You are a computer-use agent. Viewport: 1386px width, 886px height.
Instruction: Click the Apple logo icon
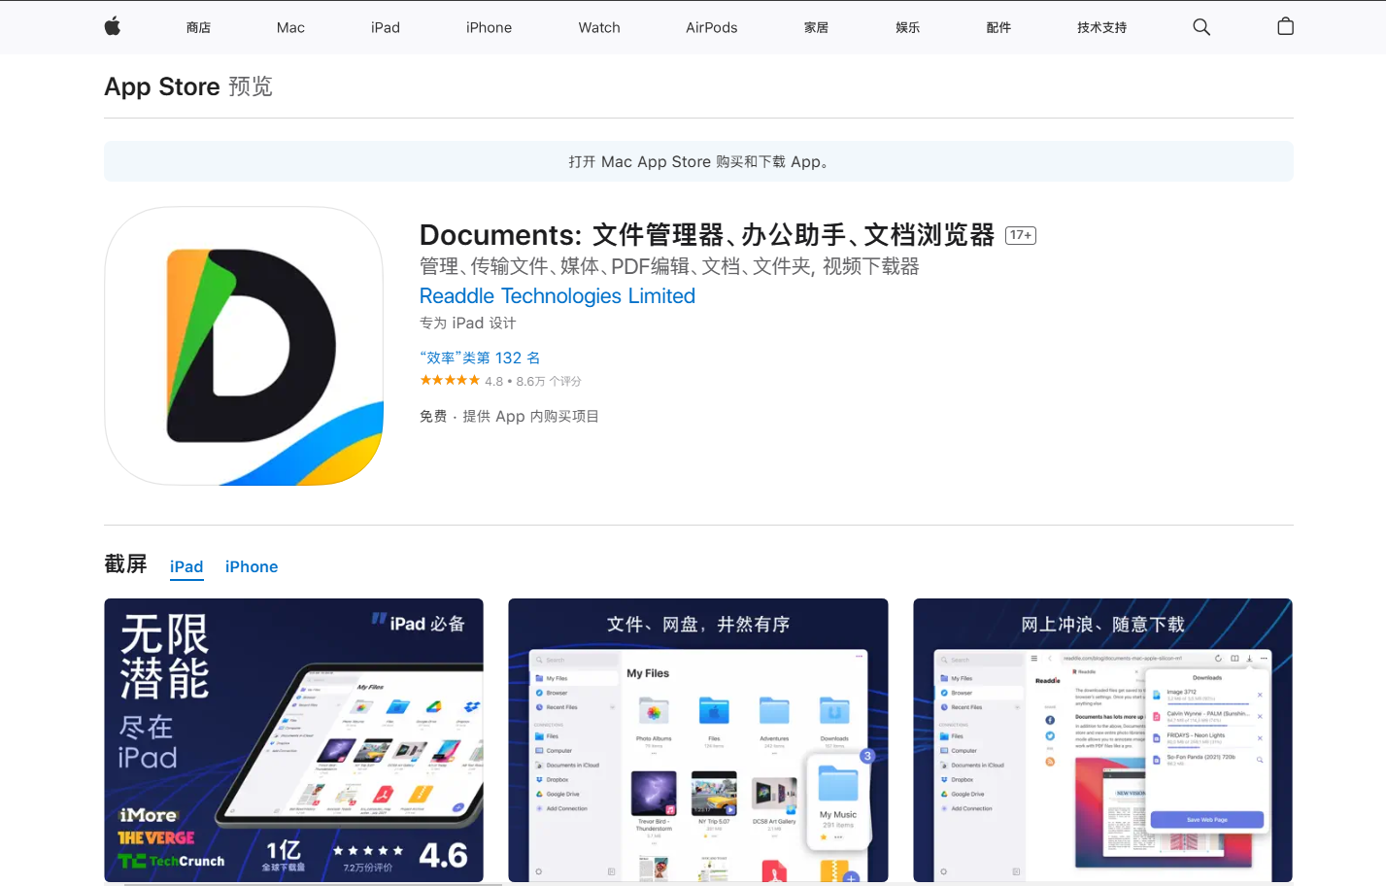click(x=113, y=26)
